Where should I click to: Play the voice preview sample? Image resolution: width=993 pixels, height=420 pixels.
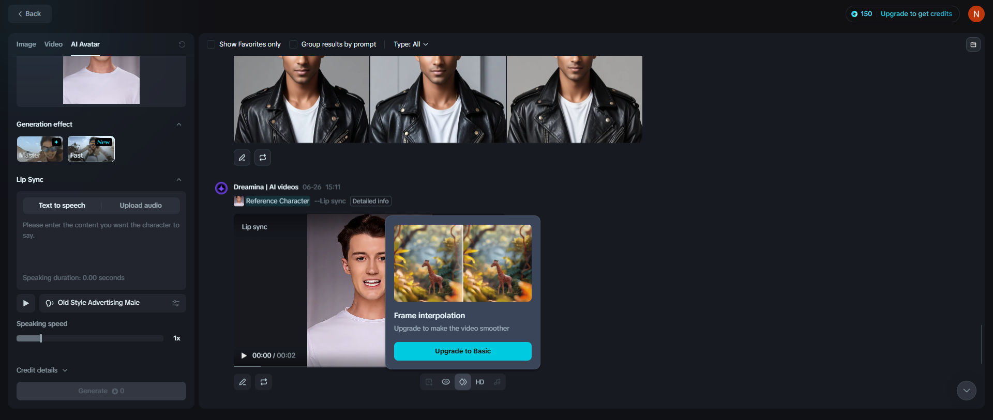click(26, 303)
